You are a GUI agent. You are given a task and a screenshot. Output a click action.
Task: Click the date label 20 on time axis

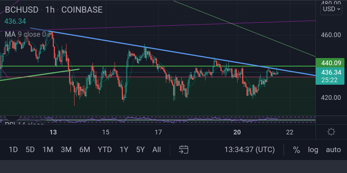[x=237, y=132]
